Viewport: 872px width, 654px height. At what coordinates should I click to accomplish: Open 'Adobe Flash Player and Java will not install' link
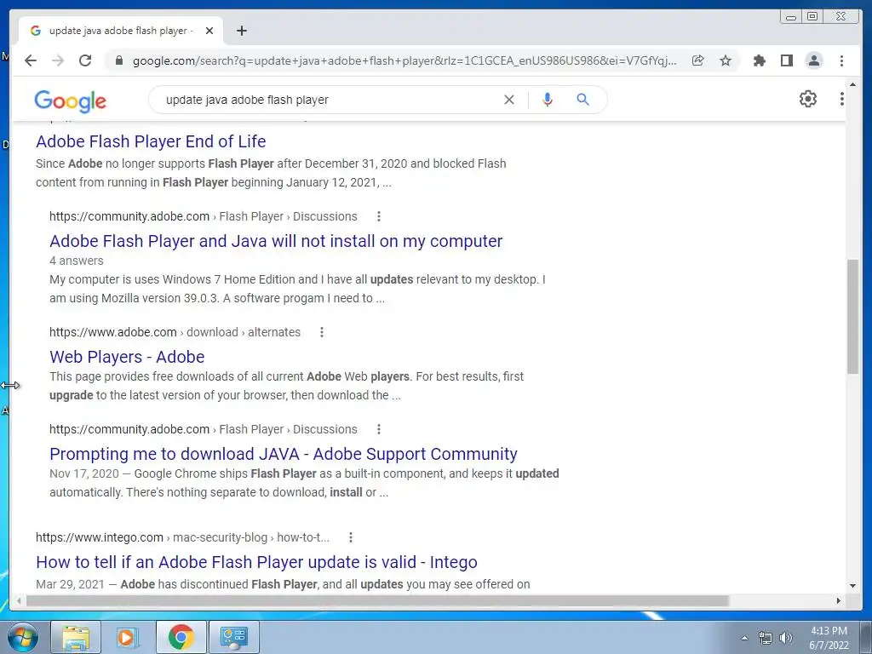276,241
